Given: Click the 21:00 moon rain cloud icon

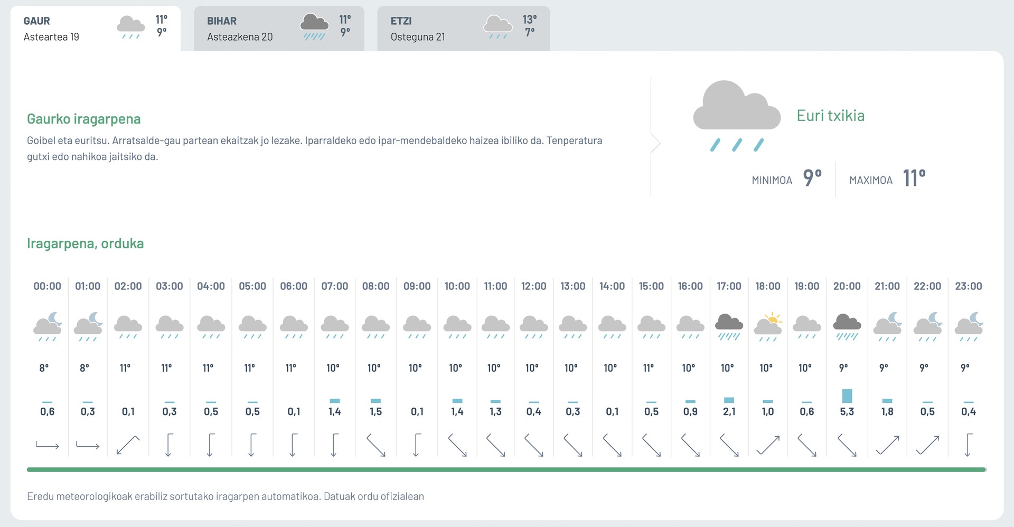Looking at the screenshot, I should (x=888, y=326).
